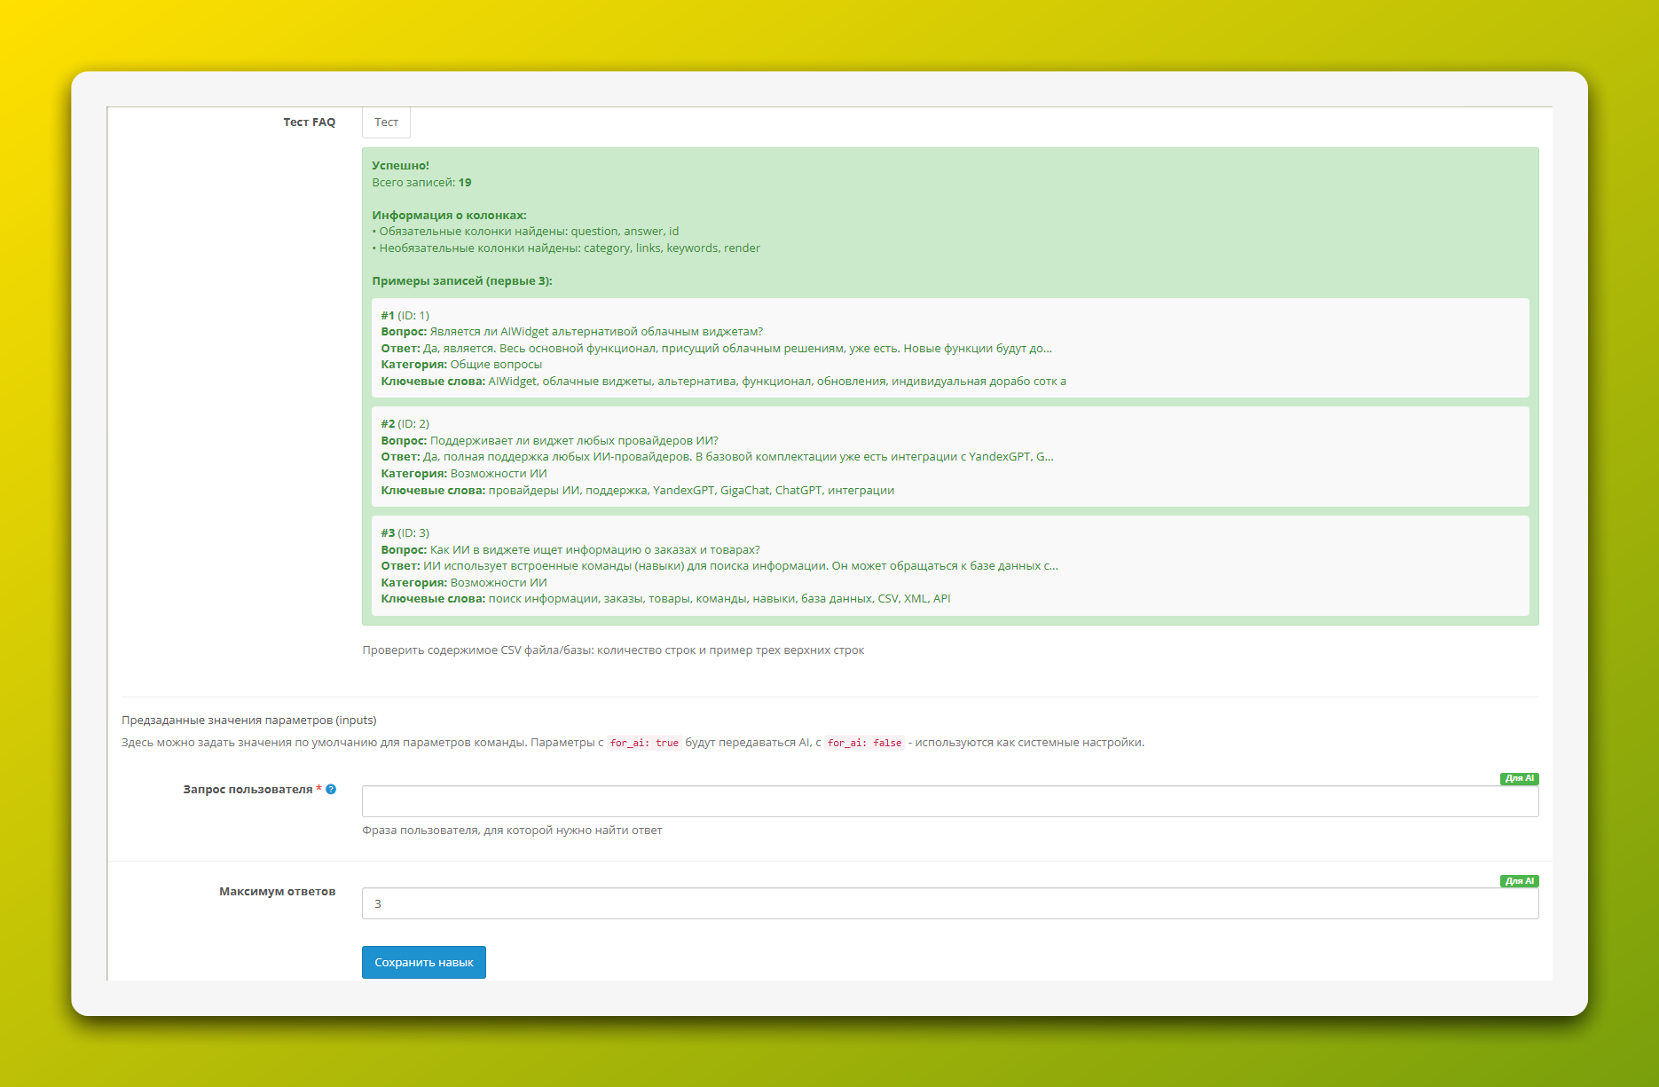Image resolution: width=1659 pixels, height=1087 pixels.
Task: Click the CSV check description below the alert
Action: coord(612,650)
